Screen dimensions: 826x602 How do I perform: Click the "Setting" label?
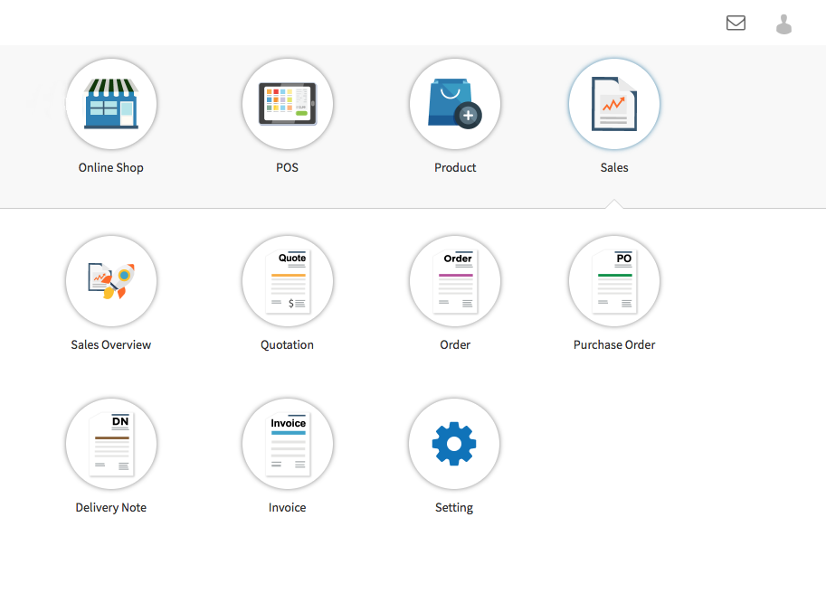click(x=454, y=508)
